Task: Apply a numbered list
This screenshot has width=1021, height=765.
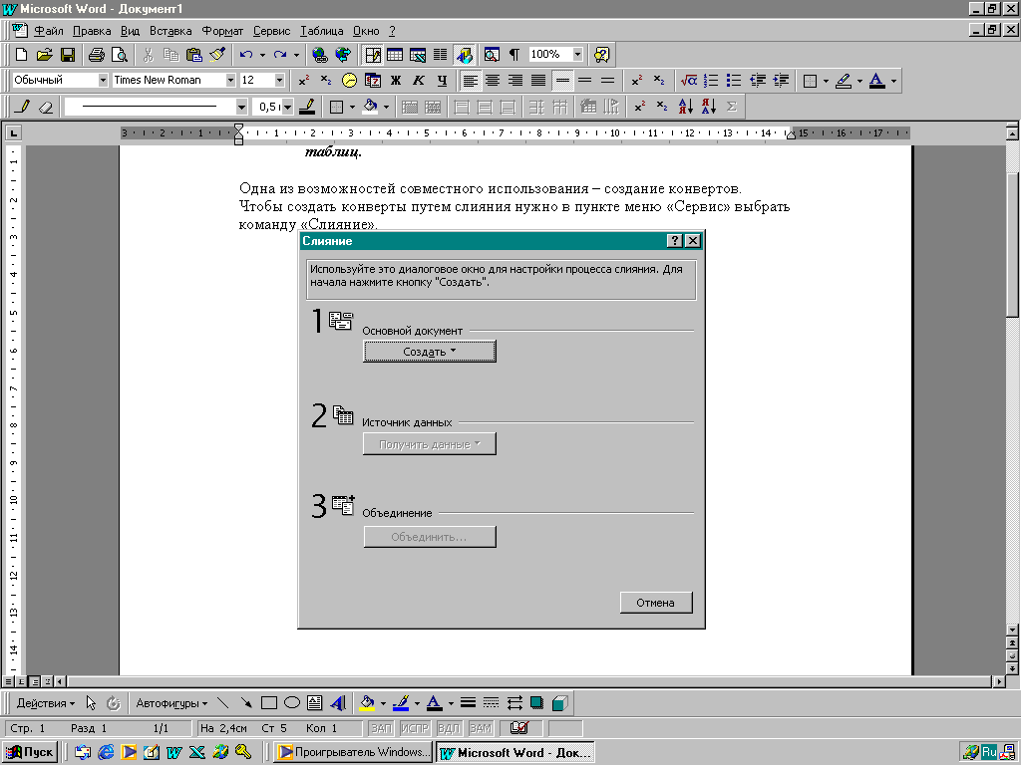Action: (x=711, y=80)
